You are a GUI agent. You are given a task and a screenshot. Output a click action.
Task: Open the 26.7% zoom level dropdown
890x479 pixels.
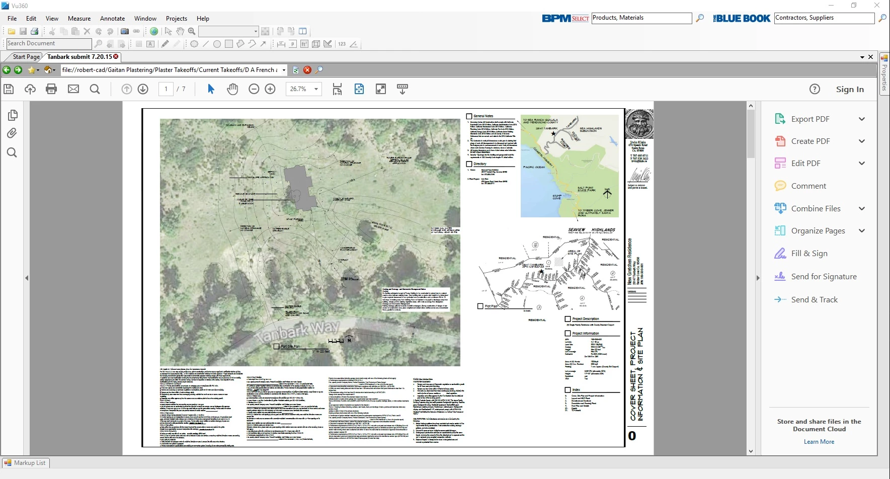[x=316, y=89]
